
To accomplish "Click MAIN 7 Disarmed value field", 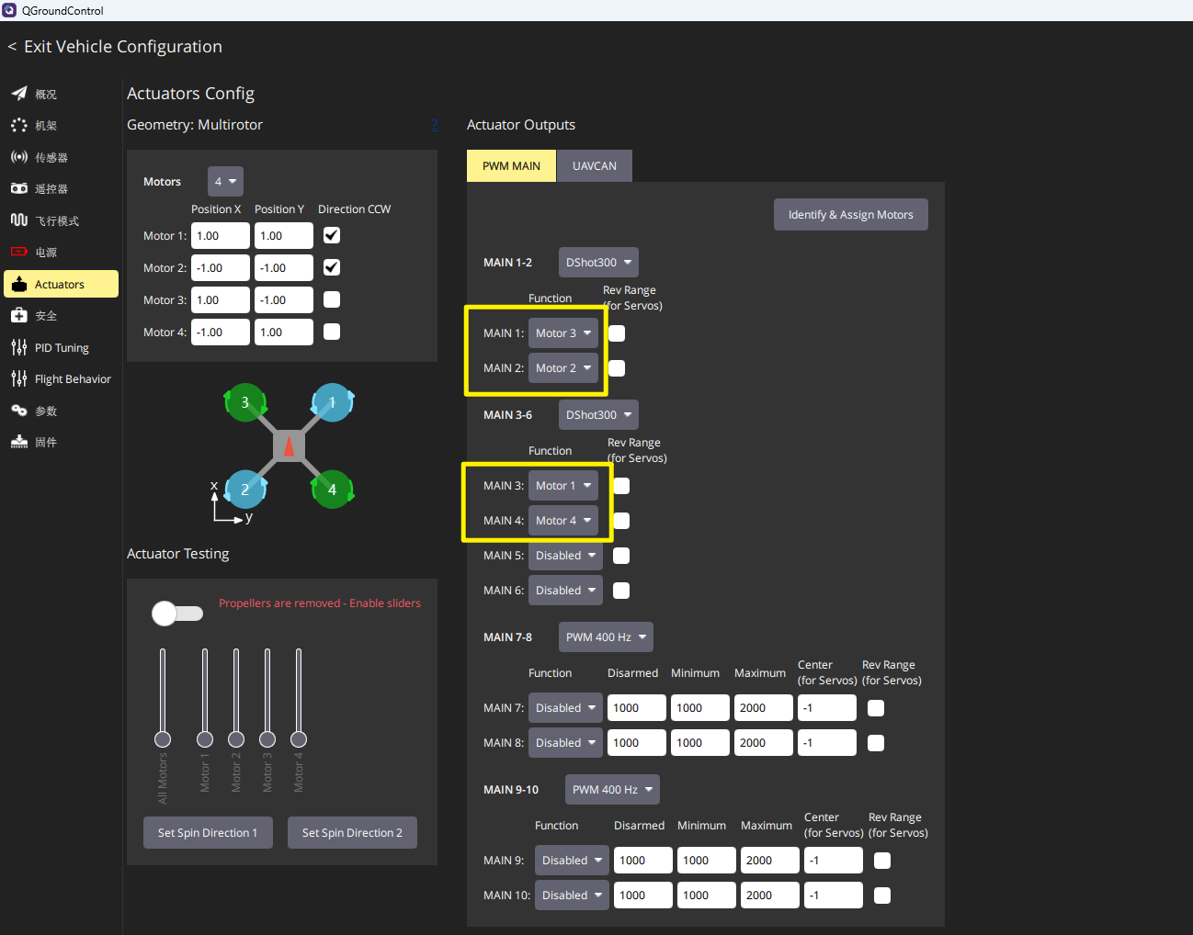I will pyautogui.click(x=637, y=708).
